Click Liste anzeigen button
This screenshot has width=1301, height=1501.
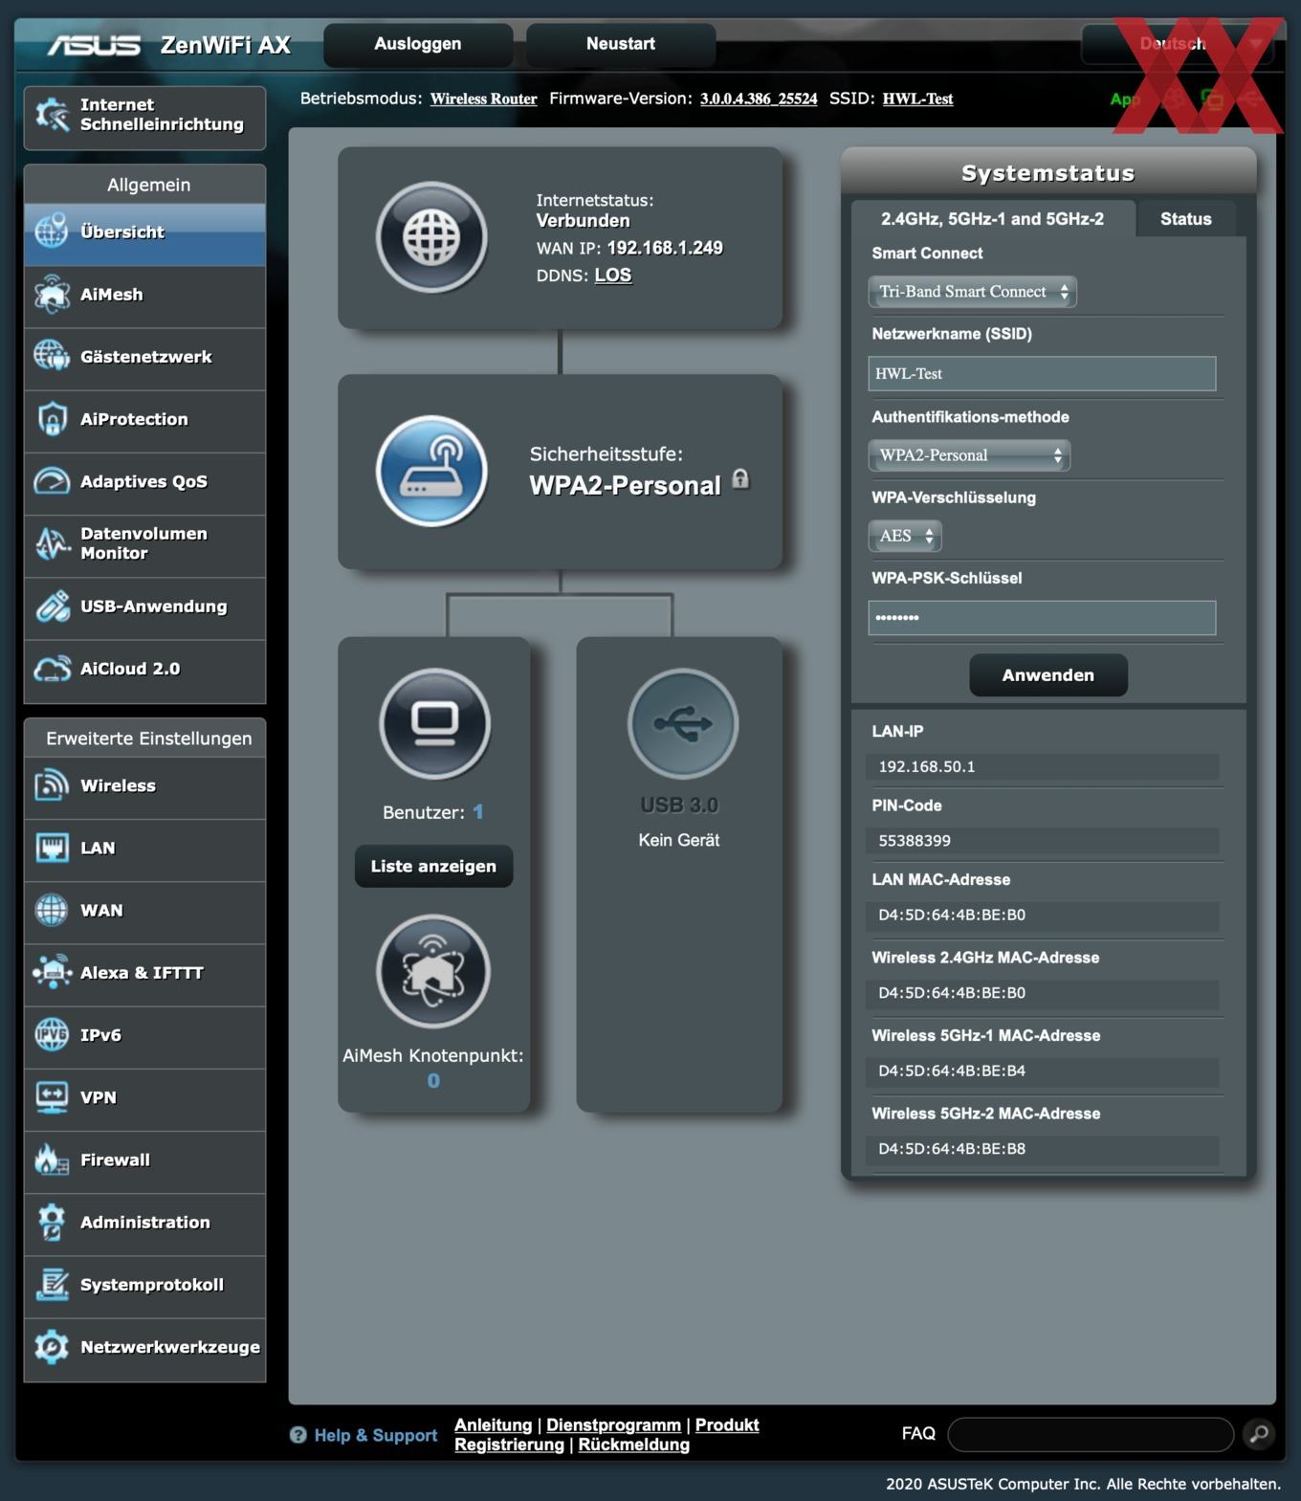[x=433, y=866]
